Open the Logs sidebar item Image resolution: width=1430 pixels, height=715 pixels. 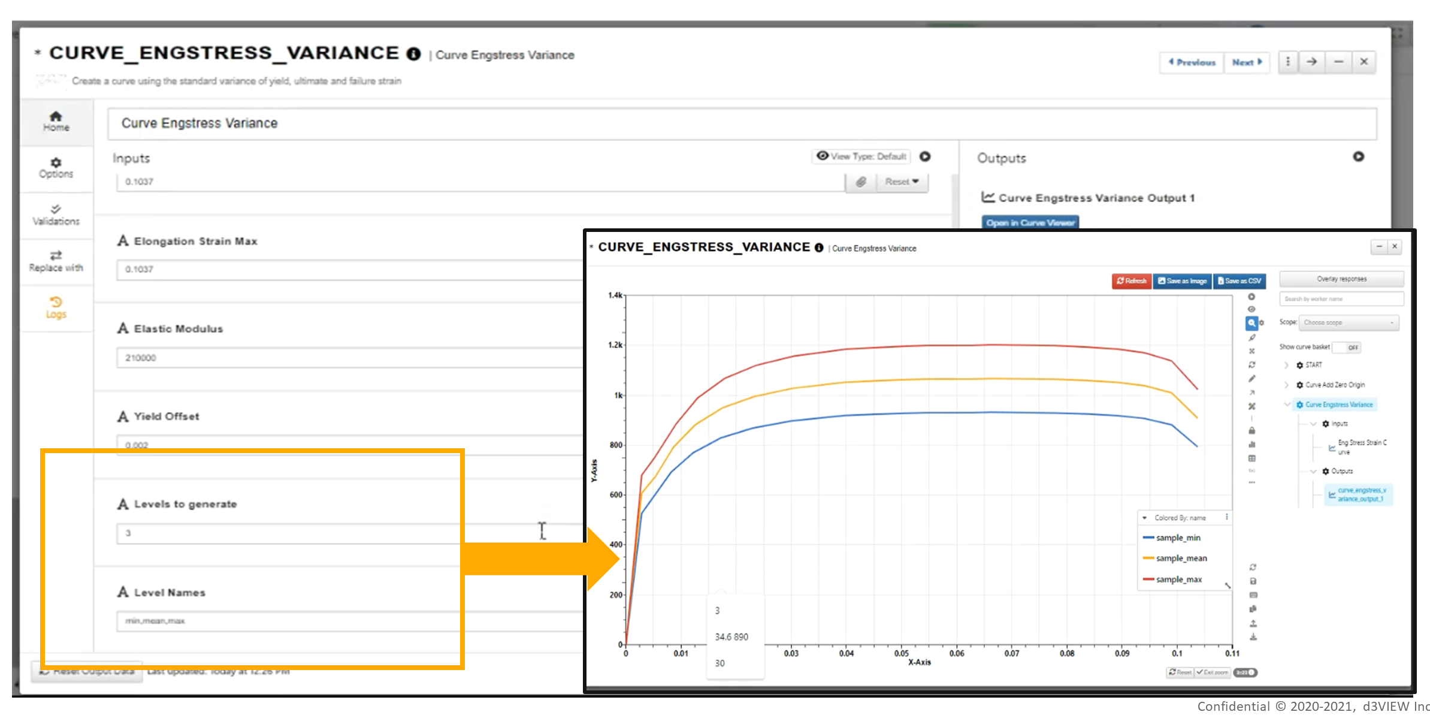point(56,307)
